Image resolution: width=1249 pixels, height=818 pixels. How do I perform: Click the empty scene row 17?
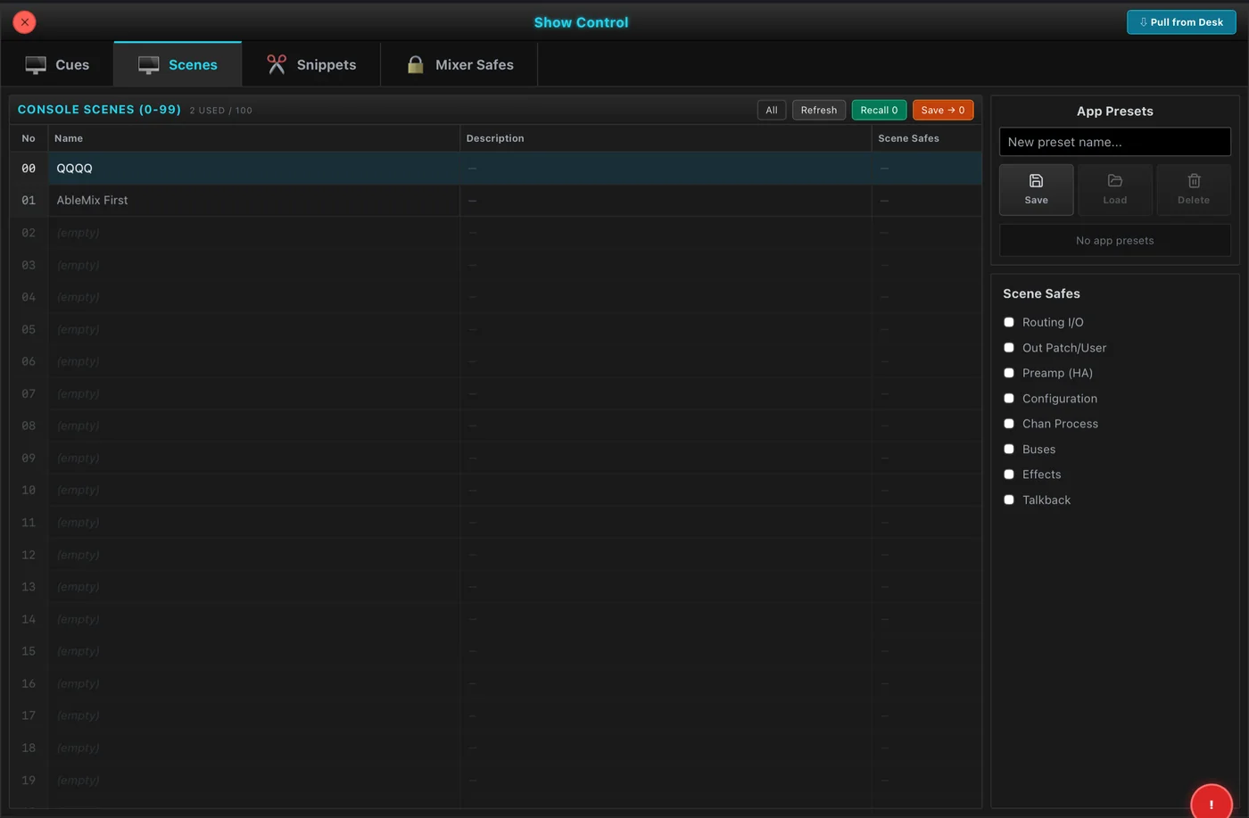(x=495, y=715)
